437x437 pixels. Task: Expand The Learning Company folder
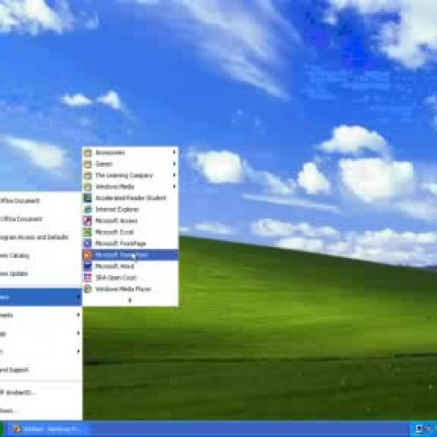click(130, 175)
